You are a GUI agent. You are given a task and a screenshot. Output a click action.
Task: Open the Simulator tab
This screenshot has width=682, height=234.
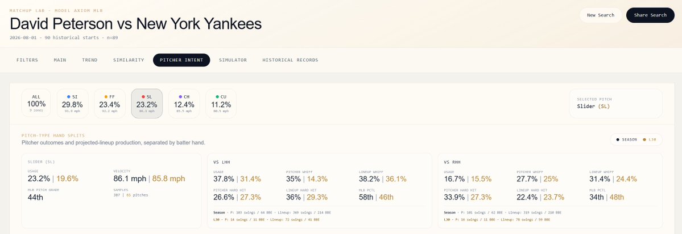(233, 60)
